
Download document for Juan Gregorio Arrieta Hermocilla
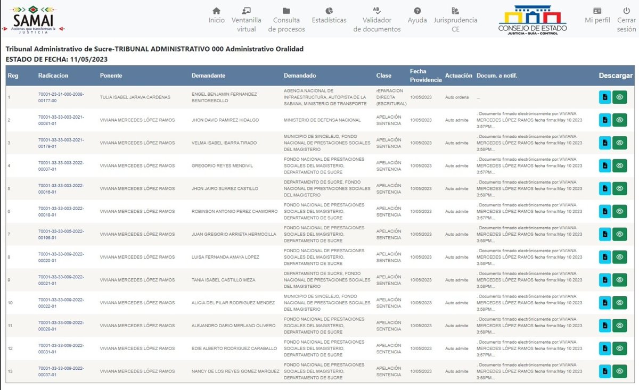coord(604,234)
